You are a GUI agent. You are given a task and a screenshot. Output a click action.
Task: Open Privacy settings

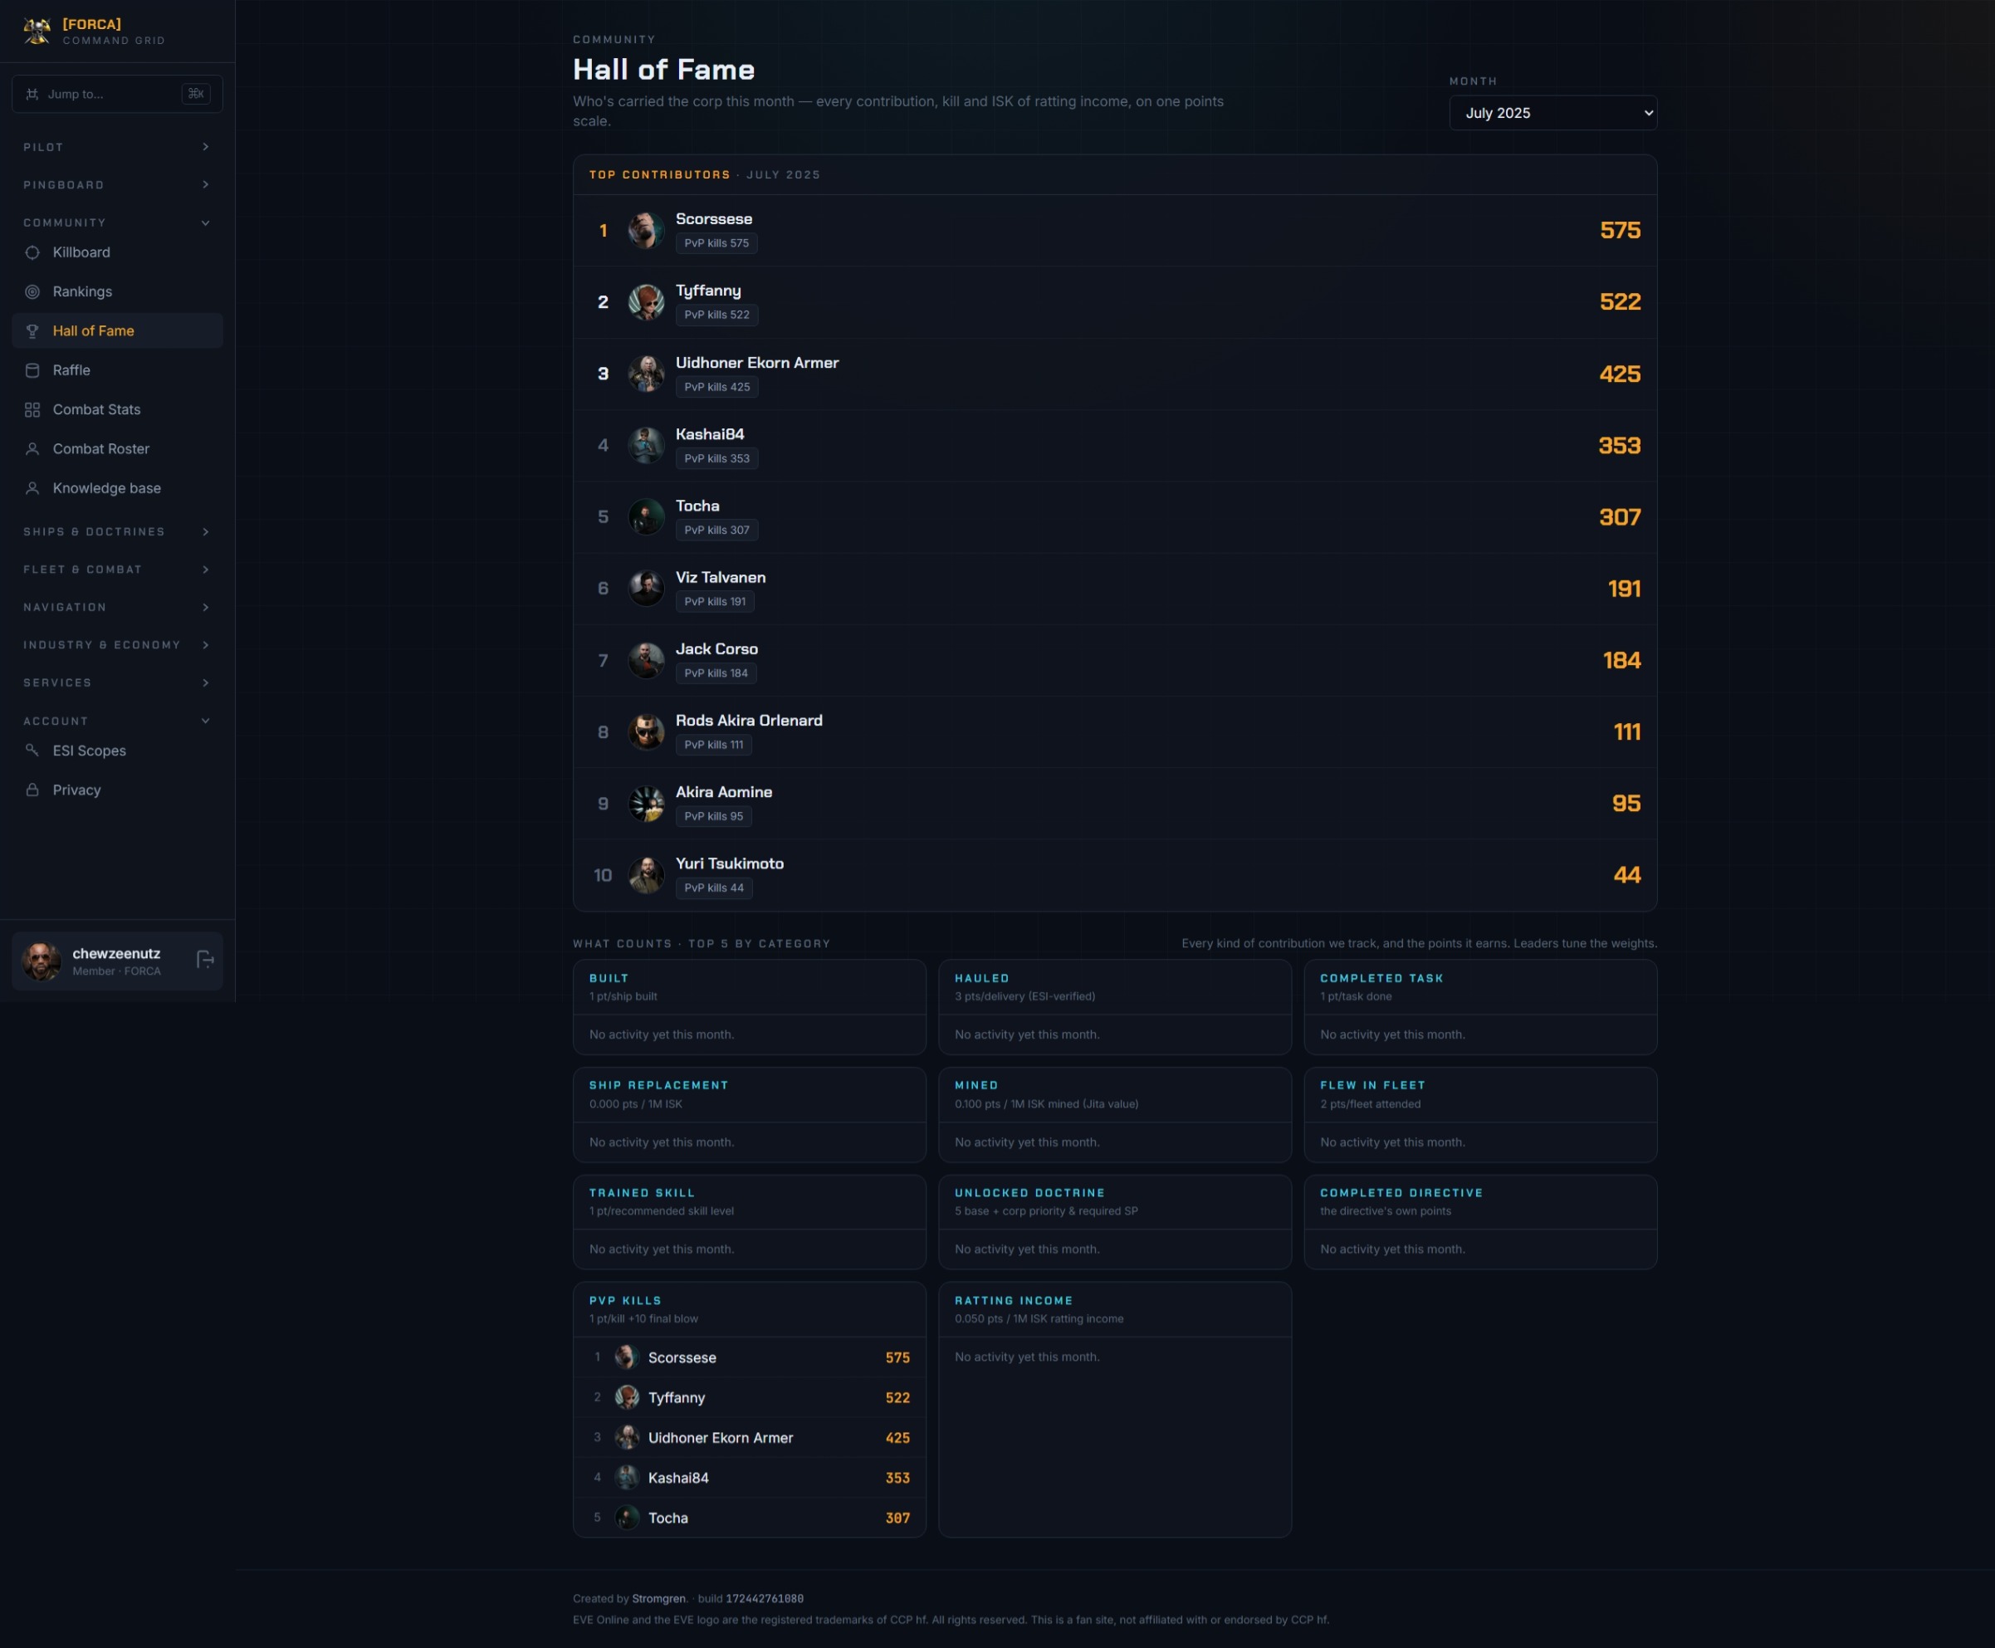click(118, 790)
